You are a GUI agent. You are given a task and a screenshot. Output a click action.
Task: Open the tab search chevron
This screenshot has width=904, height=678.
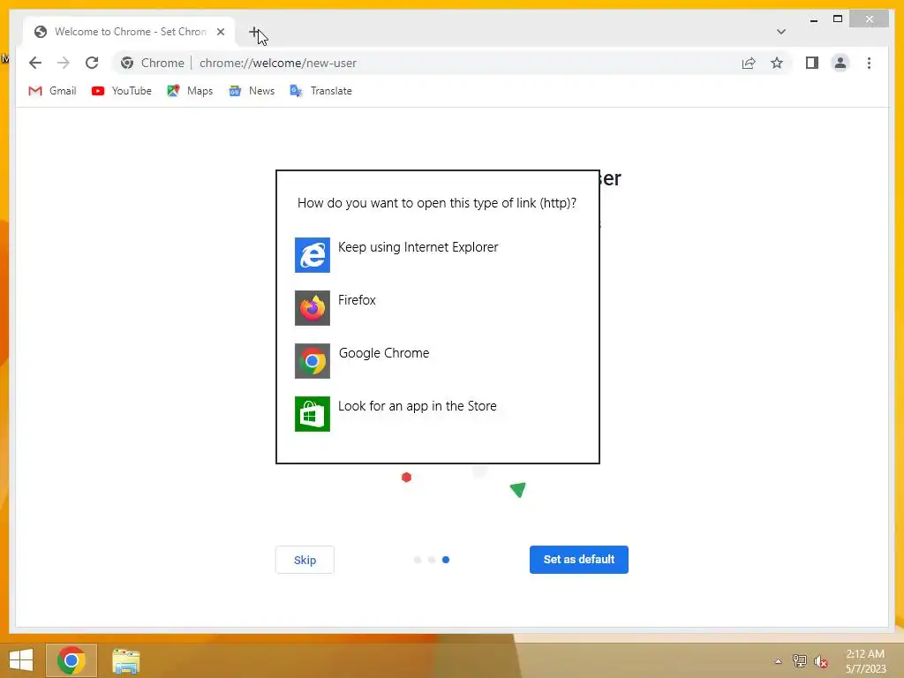click(780, 32)
